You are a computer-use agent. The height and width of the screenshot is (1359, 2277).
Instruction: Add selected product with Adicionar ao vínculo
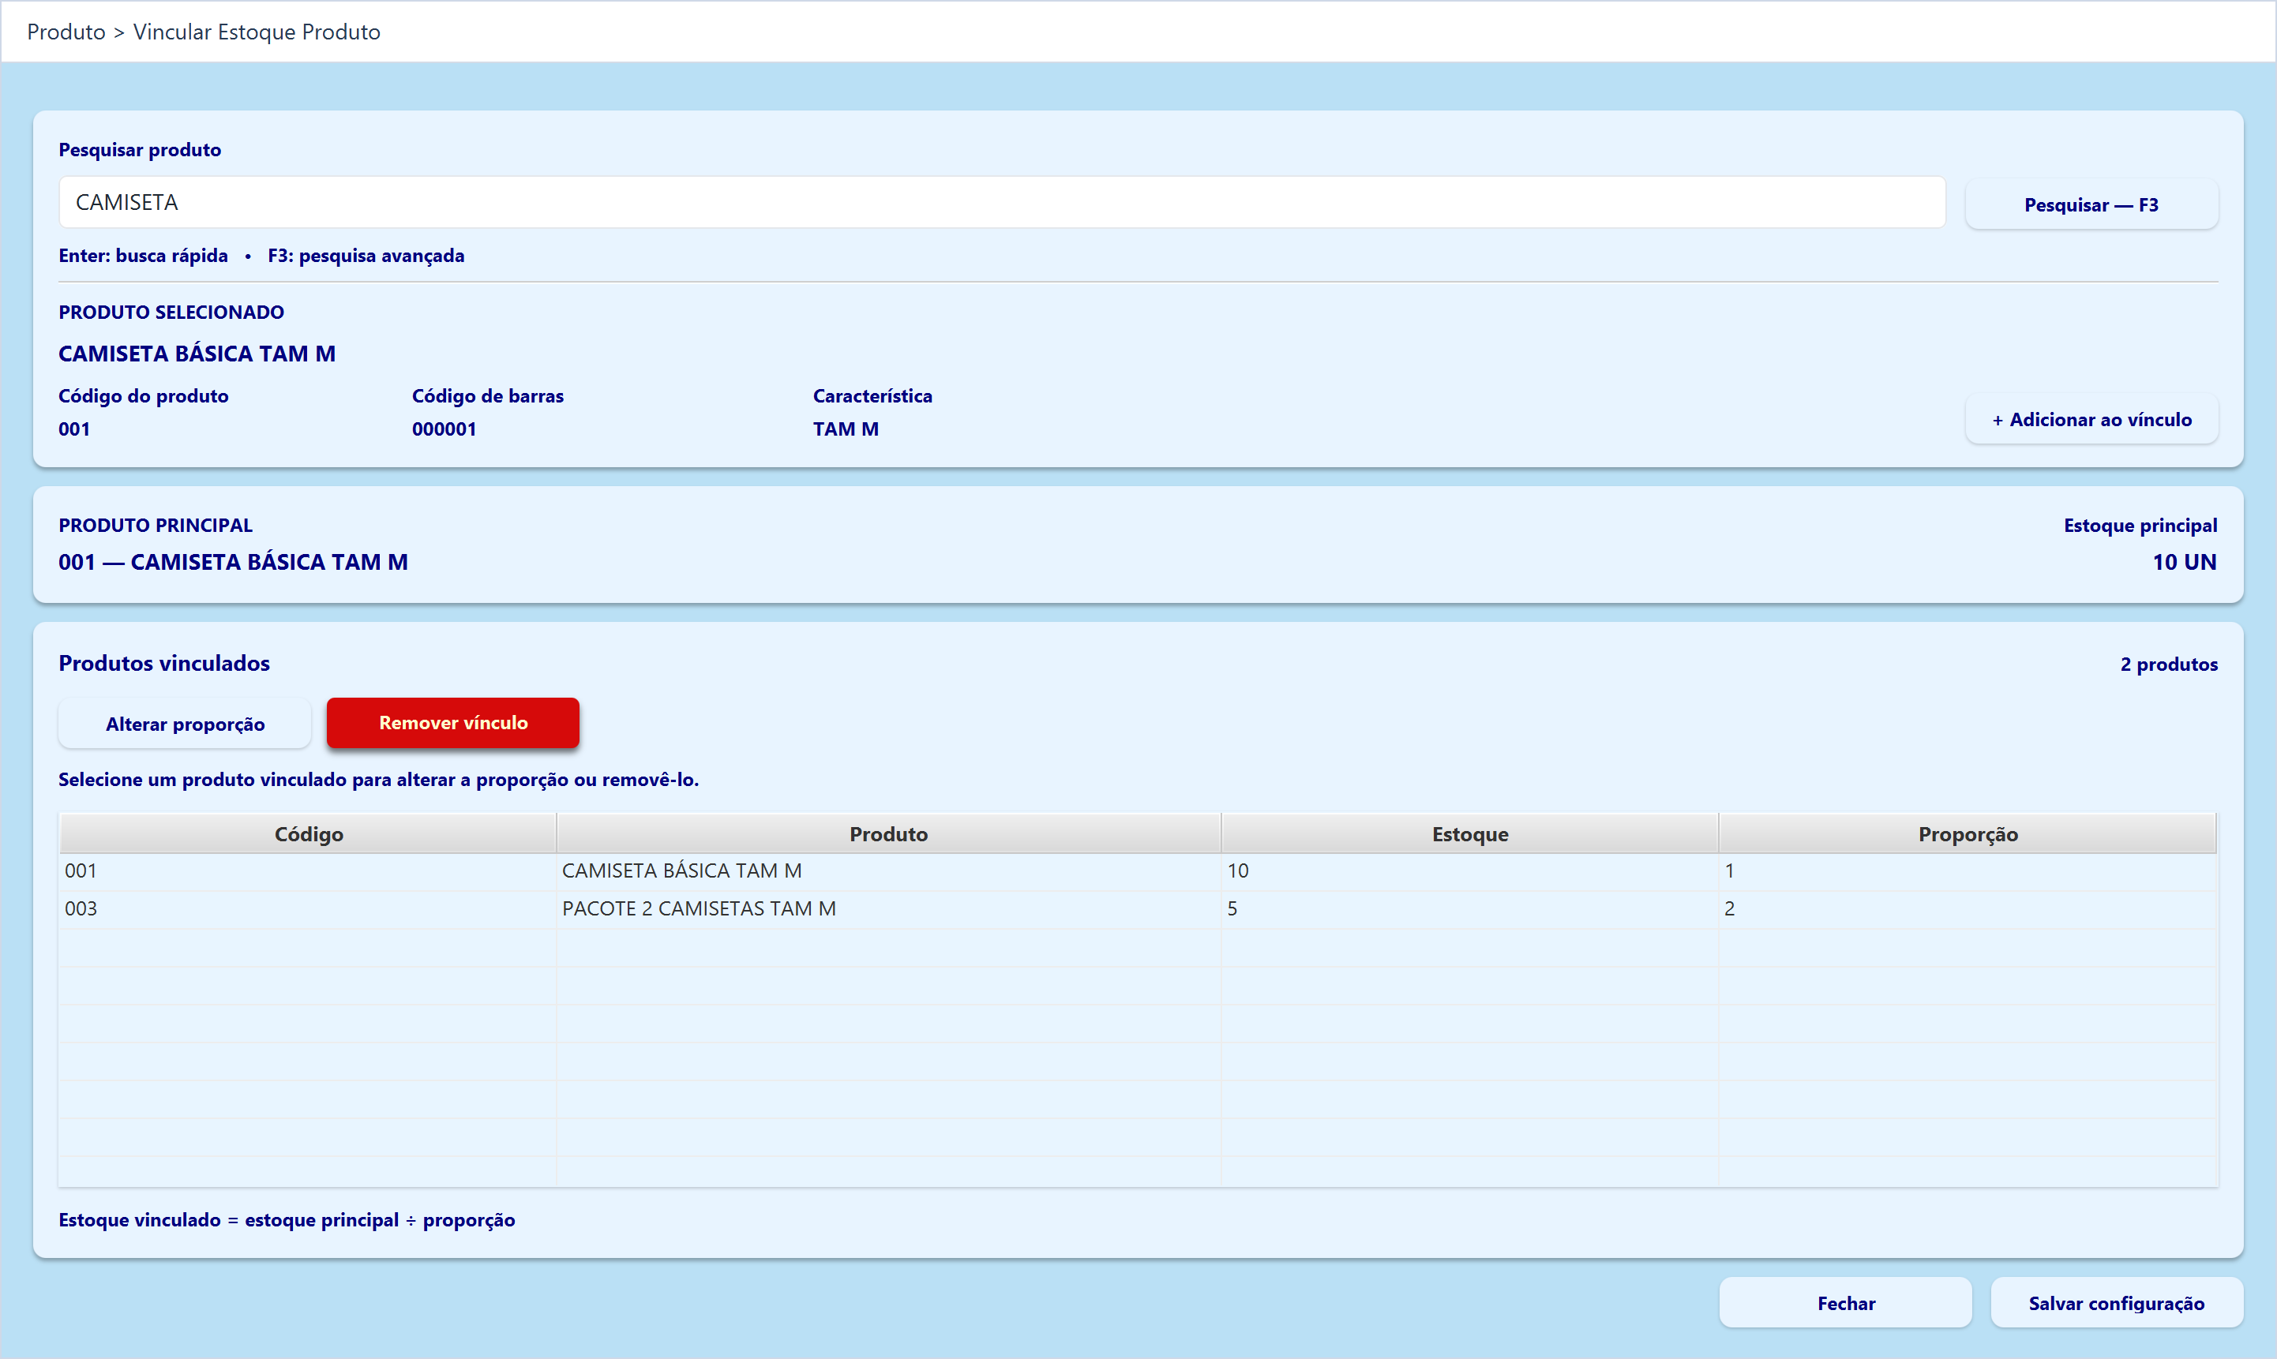[2091, 419]
